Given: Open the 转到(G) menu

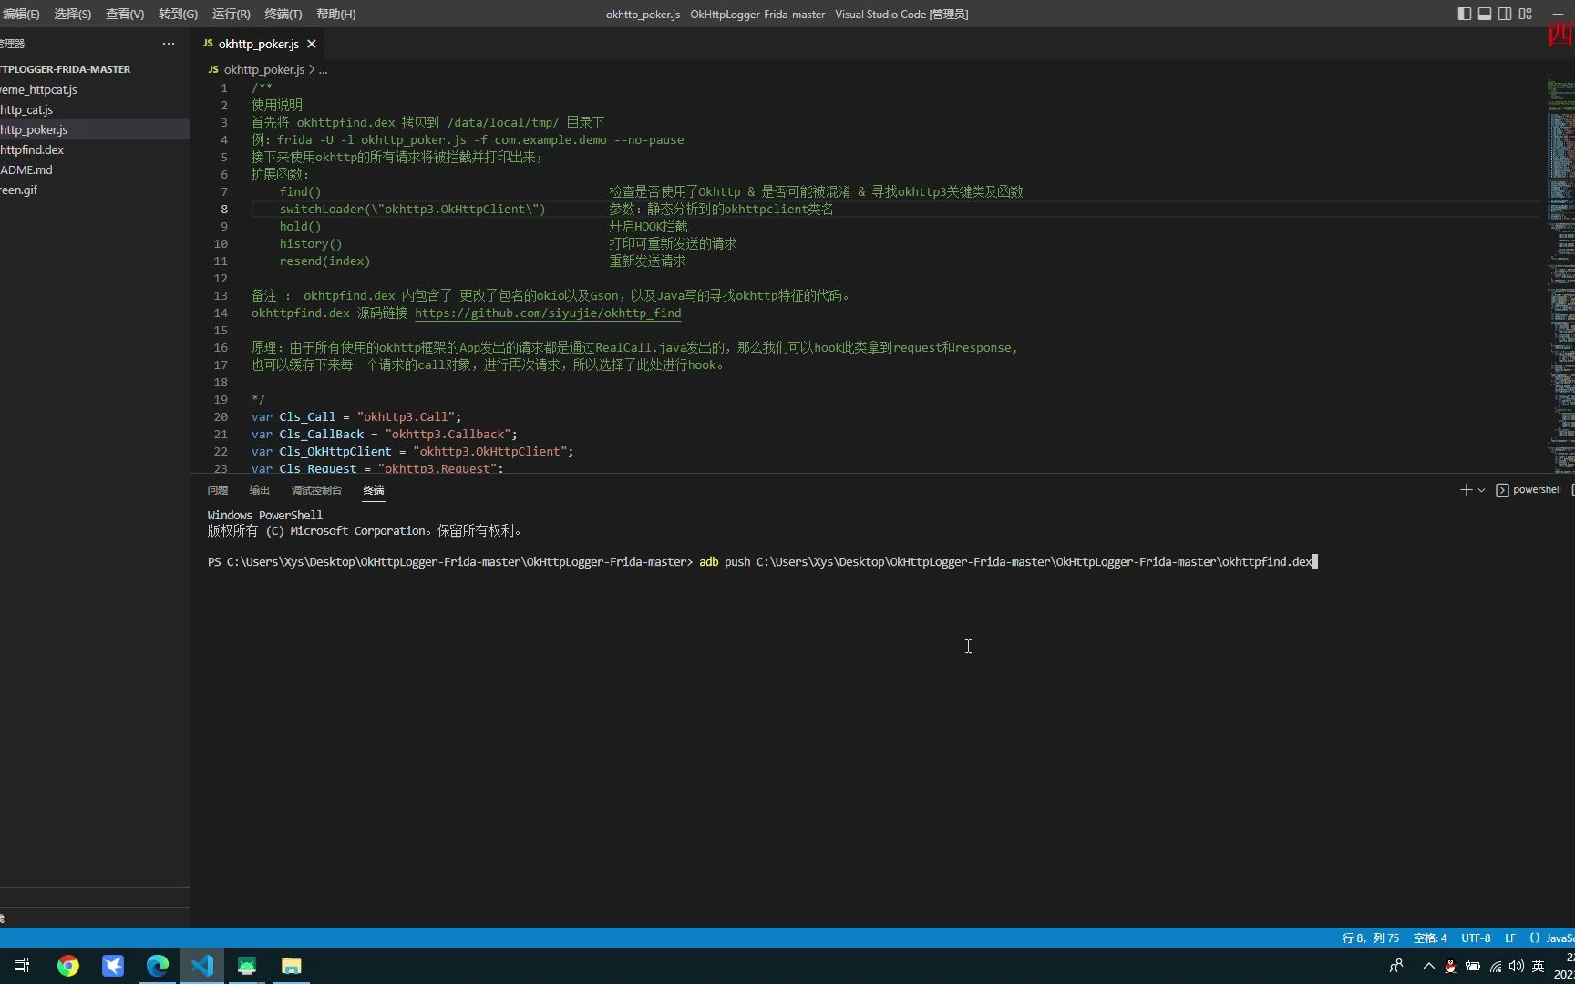Looking at the screenshot, I should tap(178, 14).
